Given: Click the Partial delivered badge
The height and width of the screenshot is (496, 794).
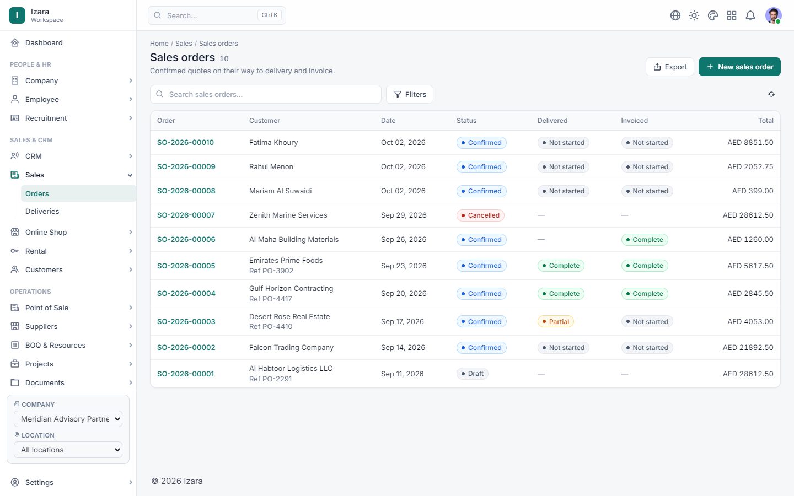Looking at the screenshot, I should pyautogui.click(x=556, y=322).
